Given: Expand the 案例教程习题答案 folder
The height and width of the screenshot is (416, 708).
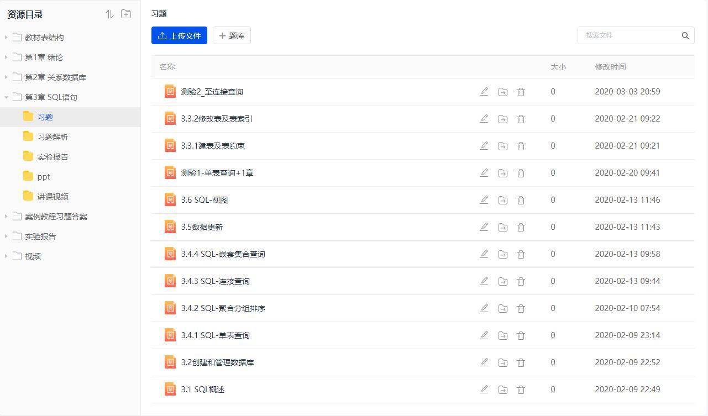Looking at the screenshot, I should click(6, 217).
